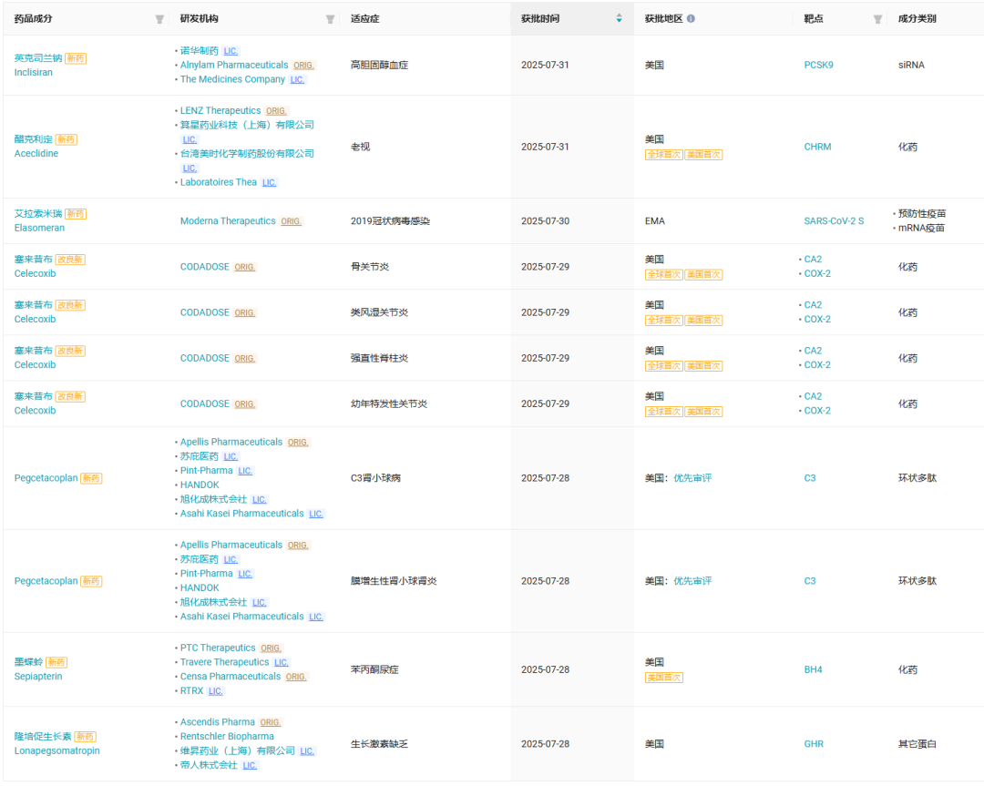Click Ascendis Pharma organization link

[217, 722]
